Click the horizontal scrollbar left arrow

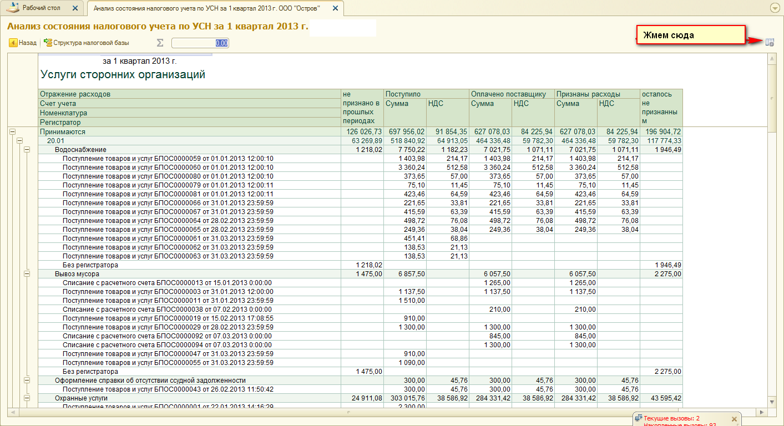pos(12,413)
